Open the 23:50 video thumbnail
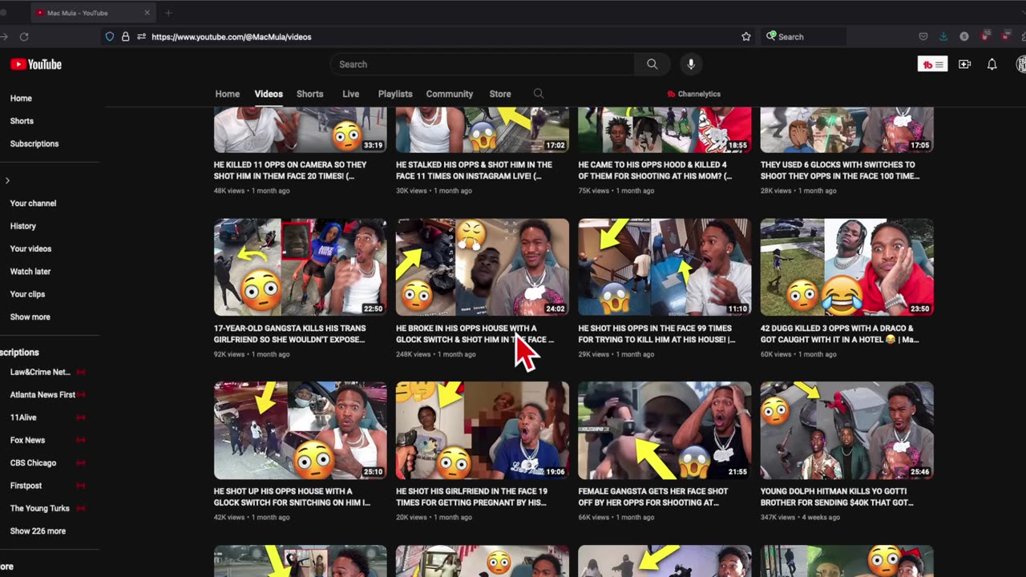This screenshot has height=577, width=1026. pyautogui.click(x=846, y=267)
